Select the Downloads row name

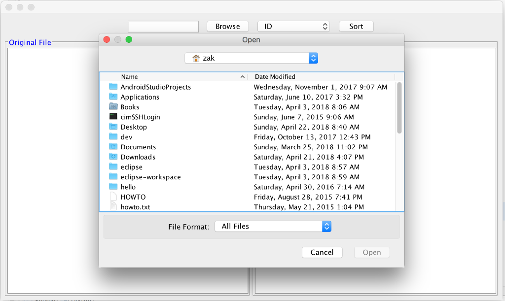click(138, 157)
